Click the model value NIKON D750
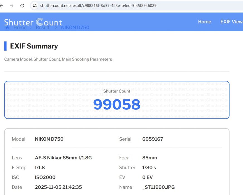This screenshot has width=243, height=195. click(49, 139)
